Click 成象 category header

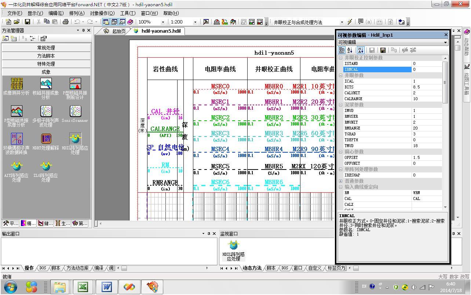tap(46, 72)
